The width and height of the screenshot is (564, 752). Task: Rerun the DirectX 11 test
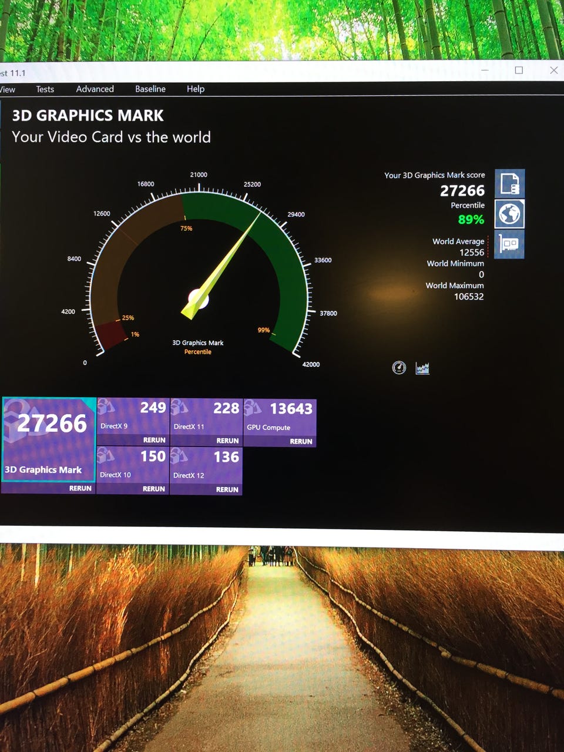227,441
